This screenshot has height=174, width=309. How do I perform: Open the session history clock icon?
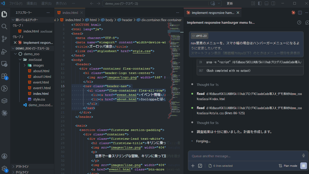(x=299, y=23)
